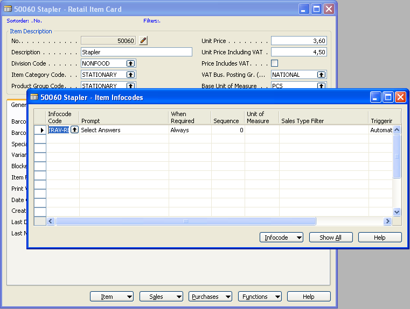Image resolution: width=410 pixels, height=309 pixels.
Task: Expand the Infocode dropdown button
Action: (x=281, y=238)
